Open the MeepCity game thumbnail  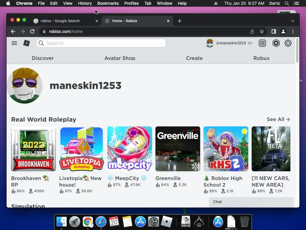tap(130, 149)
